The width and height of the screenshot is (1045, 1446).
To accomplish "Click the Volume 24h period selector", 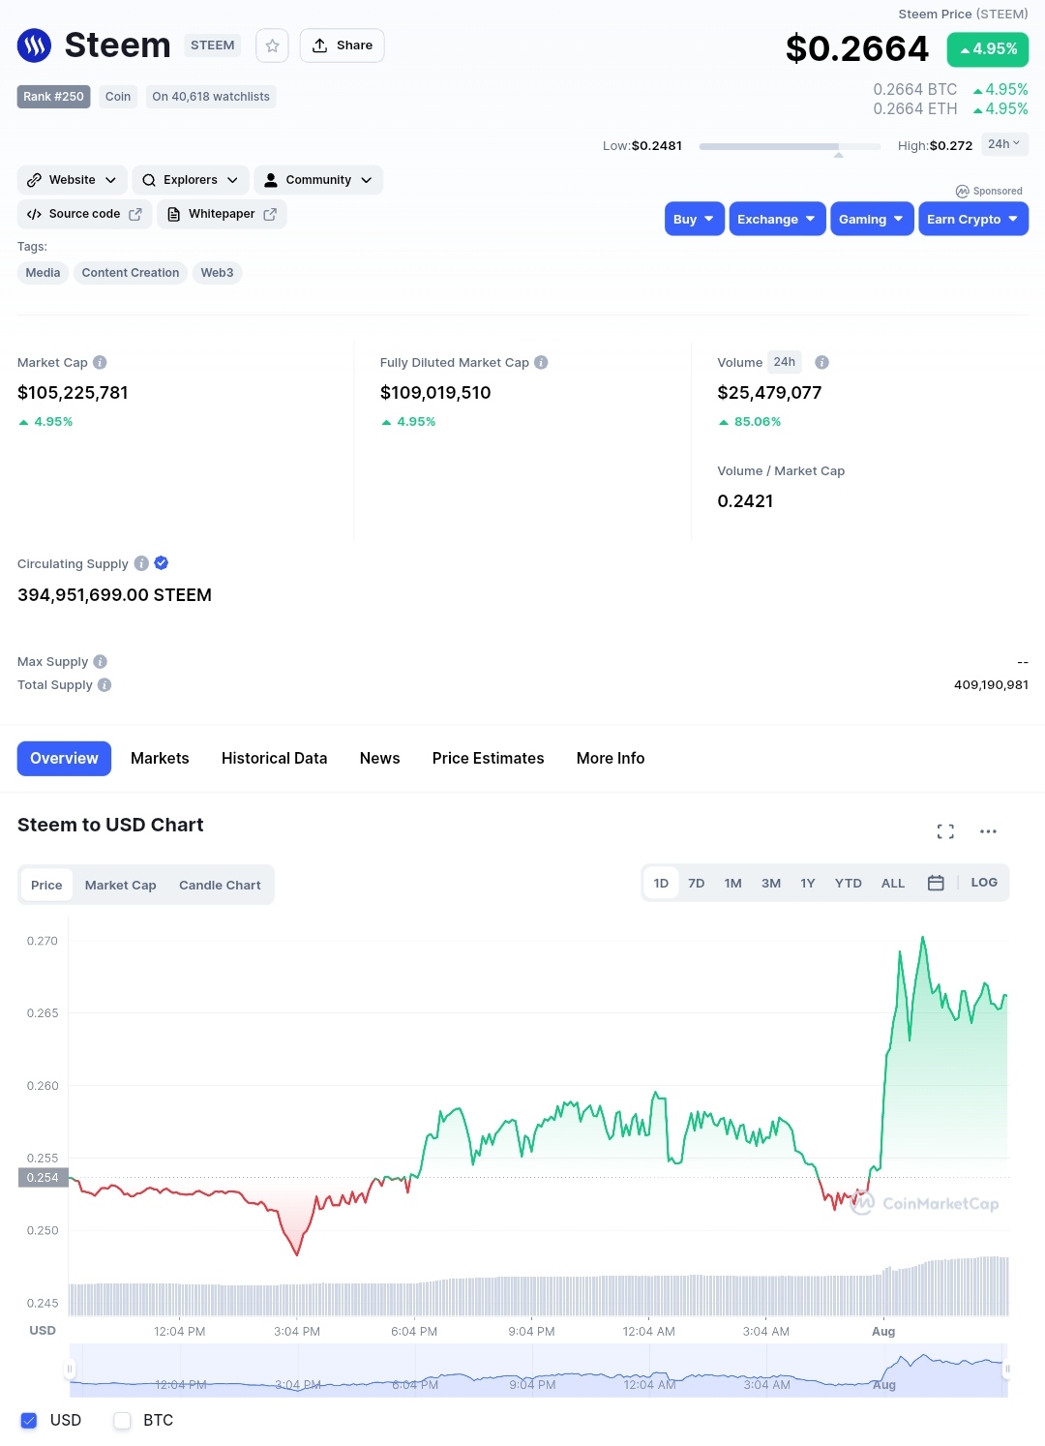I will point(785,362).
